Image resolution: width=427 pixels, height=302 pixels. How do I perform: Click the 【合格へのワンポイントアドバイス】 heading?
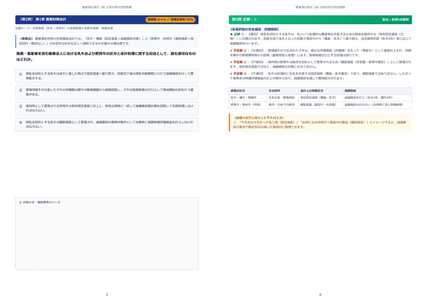click(259, 118)
